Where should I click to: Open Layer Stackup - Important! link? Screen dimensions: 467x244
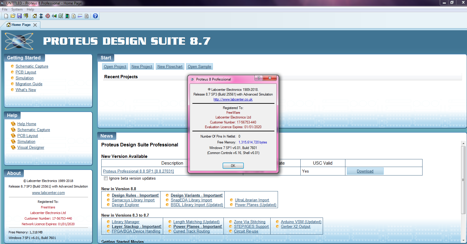click(137, 226)
